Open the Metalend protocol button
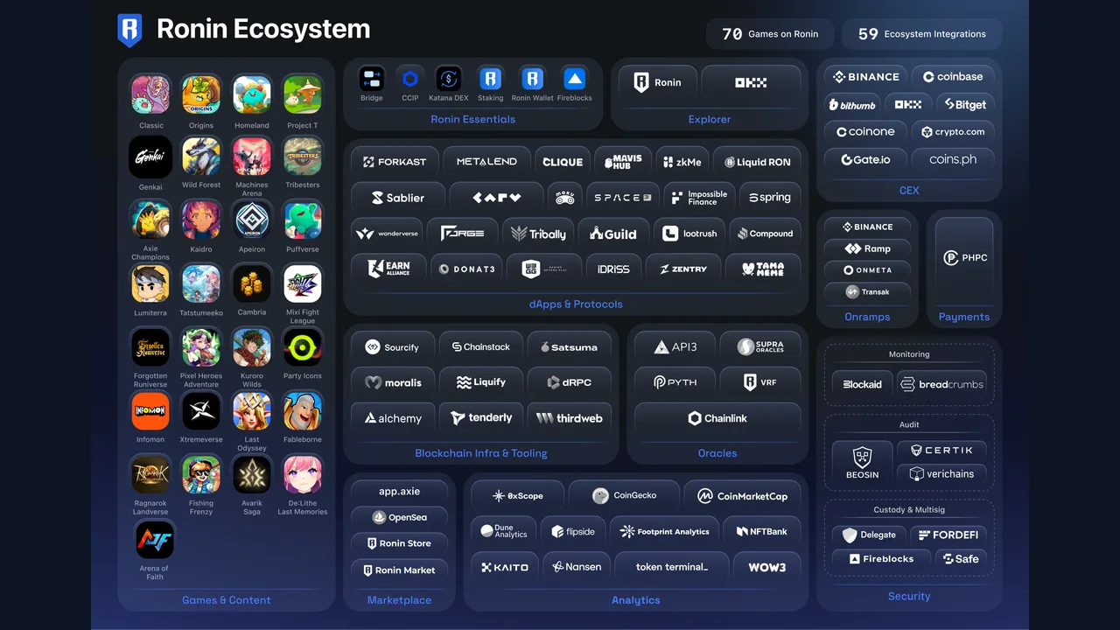1120x630 pixels. click(x=486, y=162)
